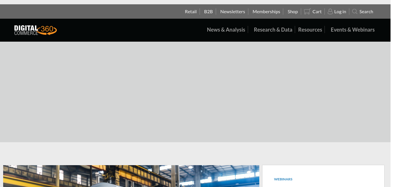Screen dimensions: 394x187
Task: Open the Cart text link
Action: [x=317, y=11]
